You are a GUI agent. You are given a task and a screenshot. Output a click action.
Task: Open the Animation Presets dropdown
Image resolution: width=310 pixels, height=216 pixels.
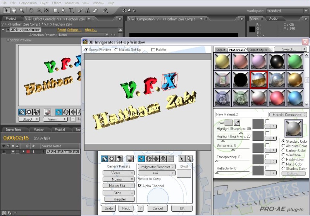pyautogui.click(x=83, y=35)
